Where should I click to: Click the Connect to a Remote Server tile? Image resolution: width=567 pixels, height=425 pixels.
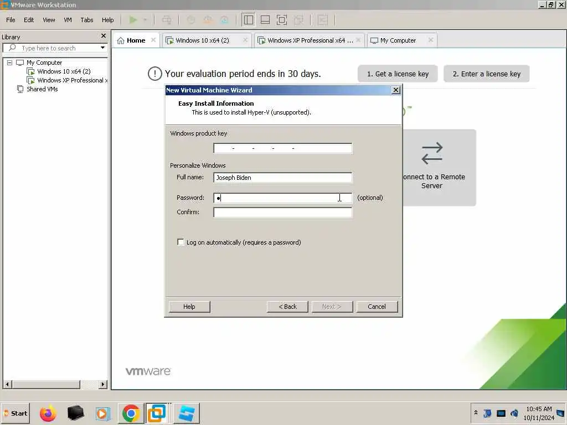coord(439,168)
